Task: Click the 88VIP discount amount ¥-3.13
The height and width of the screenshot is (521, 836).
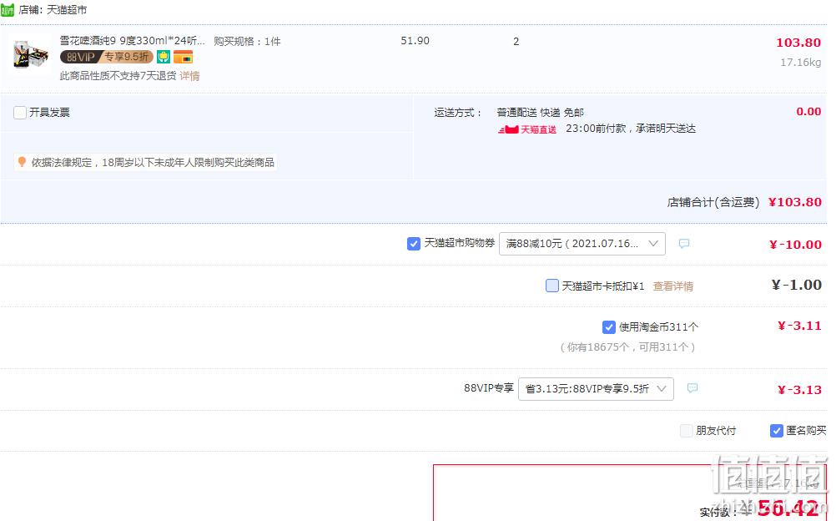Action: (799, 390)
